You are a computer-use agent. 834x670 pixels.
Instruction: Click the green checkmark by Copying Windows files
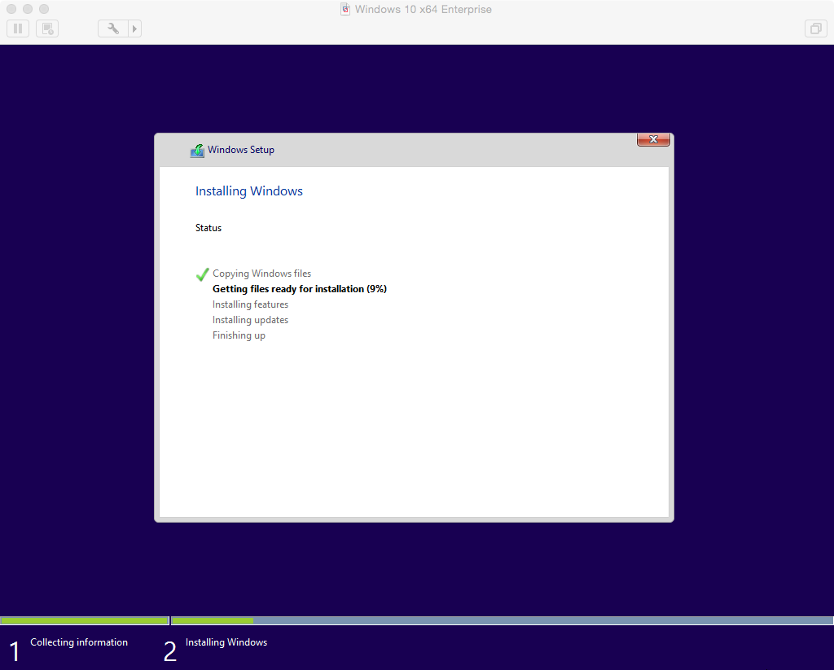tap(202, 274)
